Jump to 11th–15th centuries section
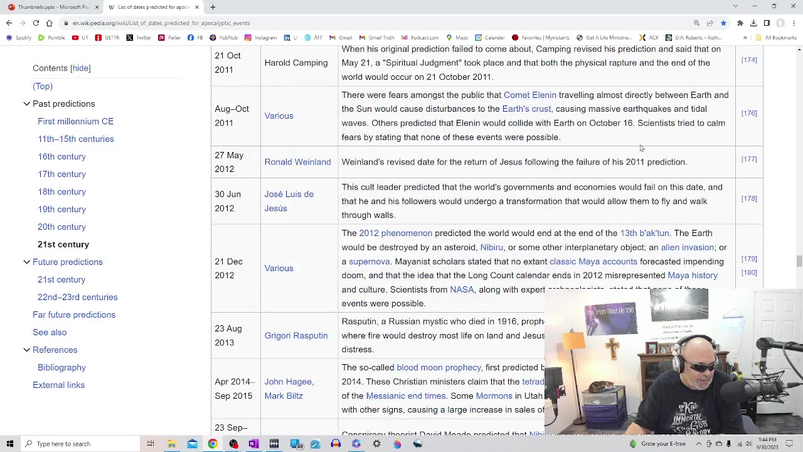This screenshot has height=452, width=803. point(75,139)
